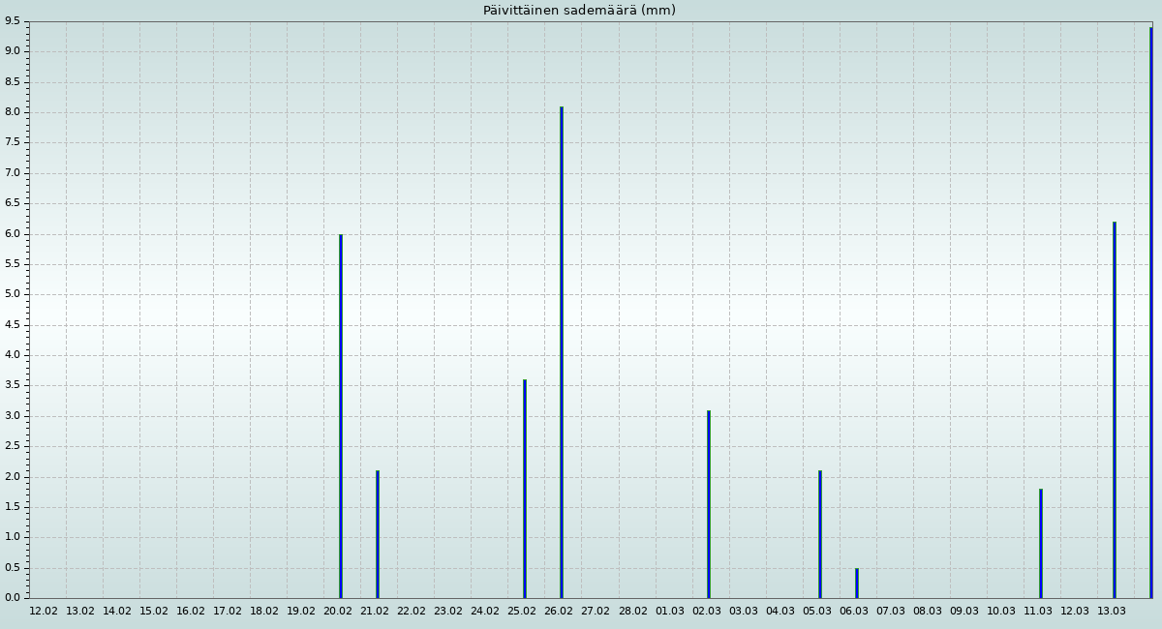This screenshot has width=1162, height=629.
Task: Select the bar for 02.03
Action: (709, 504)
